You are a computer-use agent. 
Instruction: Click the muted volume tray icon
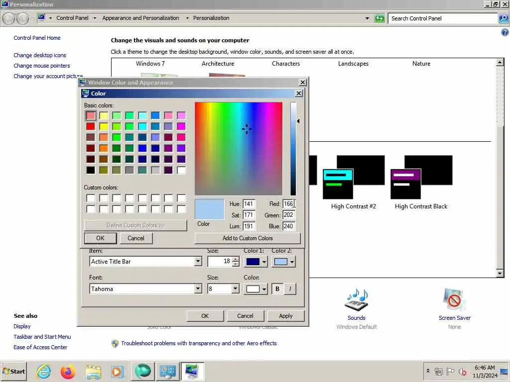coord(462,371)
